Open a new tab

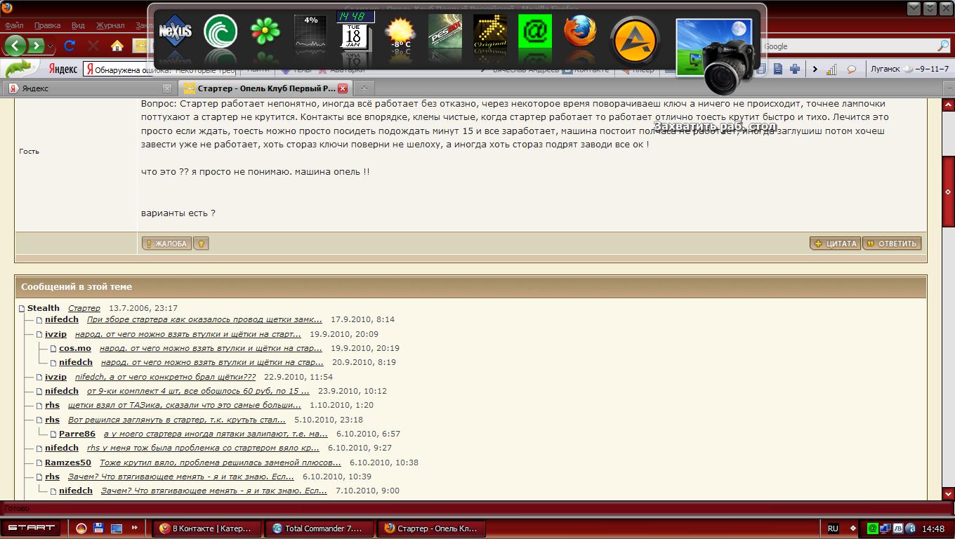364,88
